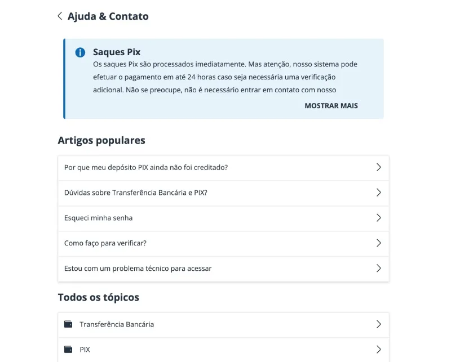Expand the chevron on the PIX topic row
The image size is (451, 362).
[x=378, y=350]
